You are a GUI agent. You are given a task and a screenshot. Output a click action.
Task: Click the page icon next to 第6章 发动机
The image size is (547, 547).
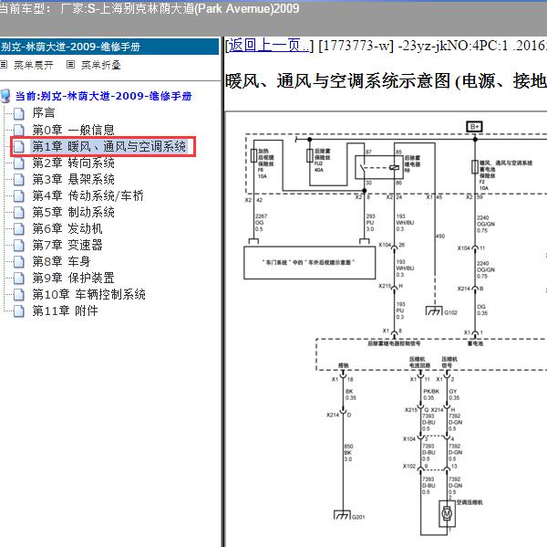click(19, 228)
